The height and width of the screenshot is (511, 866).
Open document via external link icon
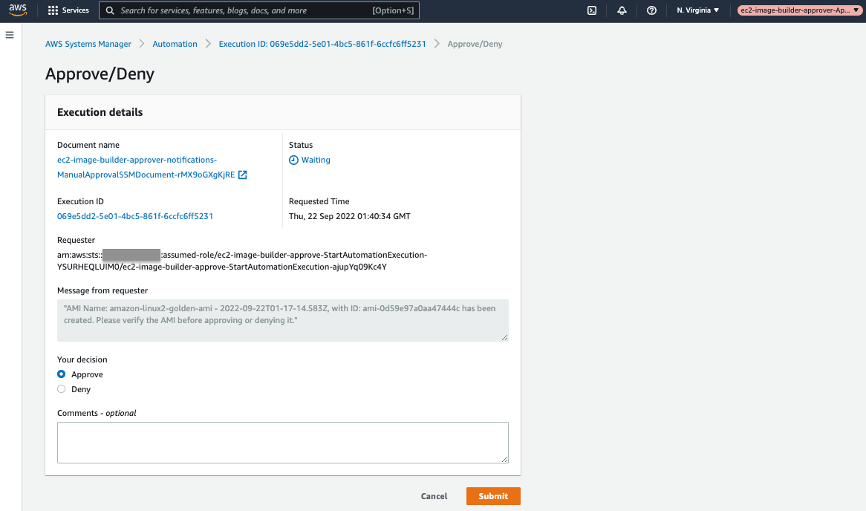coord(242,175)
